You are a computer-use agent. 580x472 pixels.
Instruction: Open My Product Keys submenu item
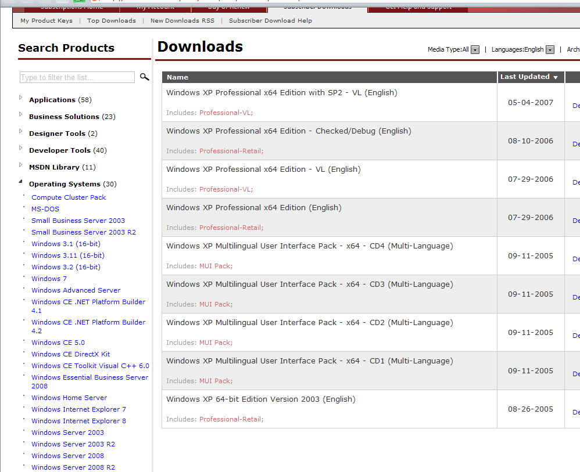pos(46,20)
